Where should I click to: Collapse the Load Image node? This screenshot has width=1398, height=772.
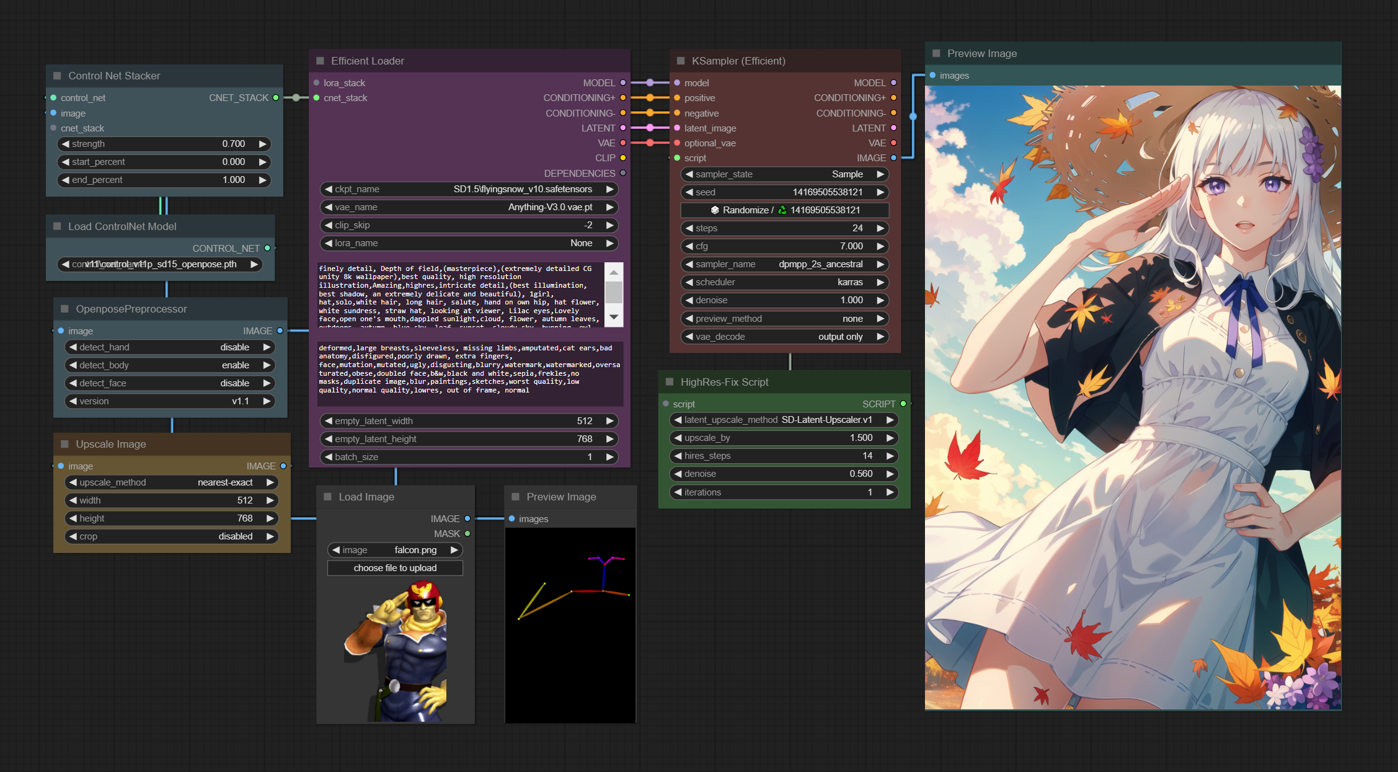[328, 497]
